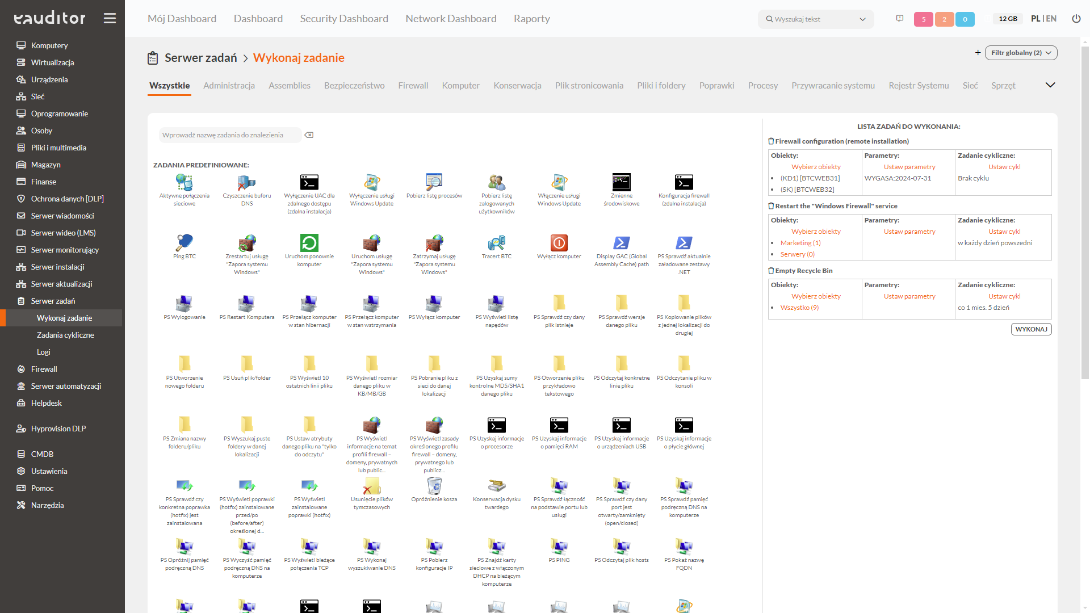Select the 'PS PING' task icon
This screenshot has width=1090, height=613.
pos(559,547)
